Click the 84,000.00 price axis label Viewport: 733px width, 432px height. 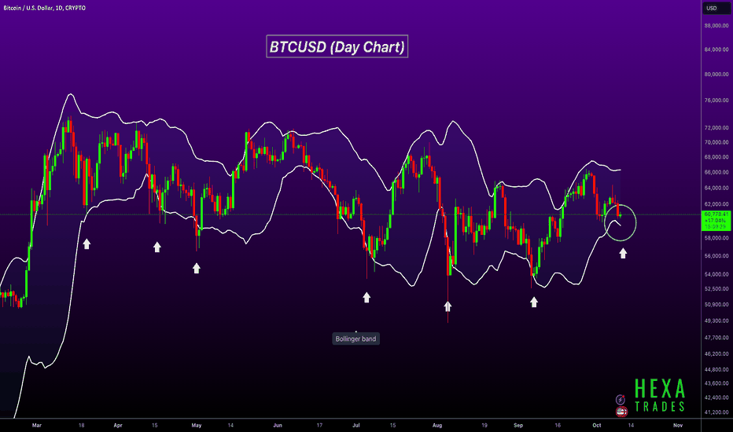coord(716,49)
